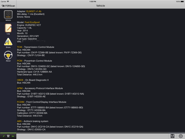Open settings gear icon
Screen dimensions: 185x139
coord(181,136)
